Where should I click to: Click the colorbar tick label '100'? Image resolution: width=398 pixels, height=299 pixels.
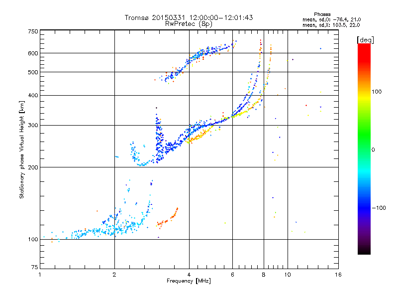click(377, 92)
